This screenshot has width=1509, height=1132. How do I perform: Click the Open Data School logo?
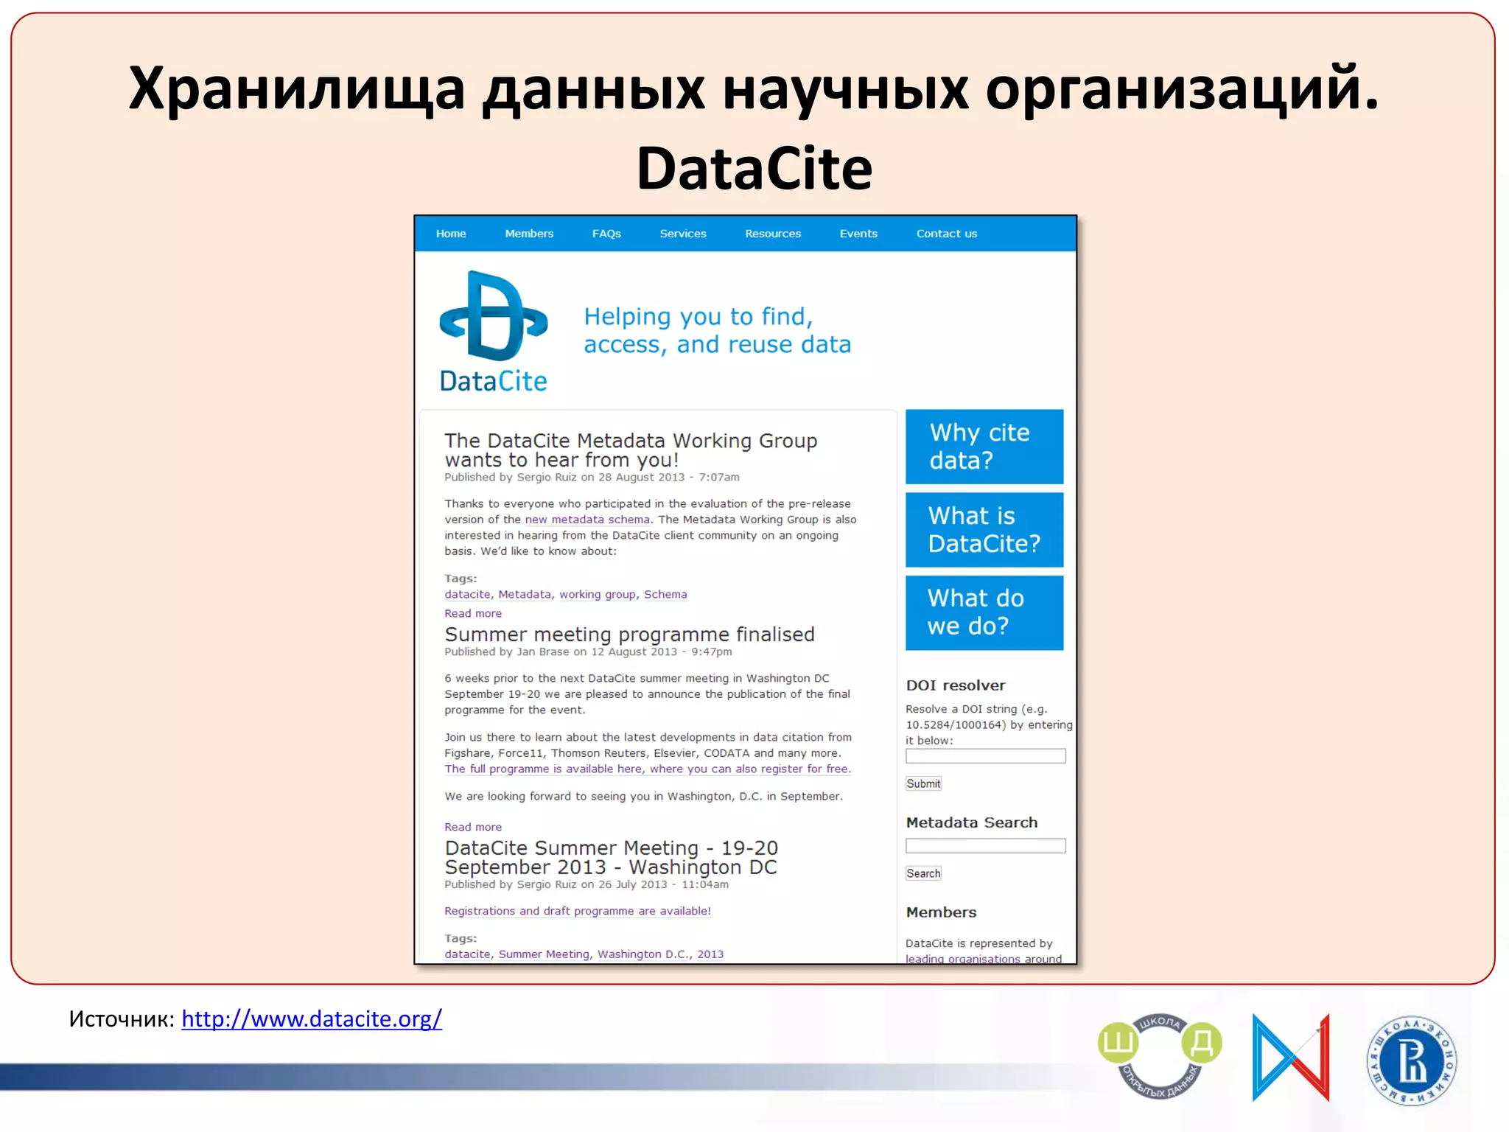click(1160, 1055)
